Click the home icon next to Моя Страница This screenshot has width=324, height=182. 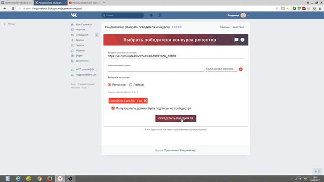click(72, 24)
